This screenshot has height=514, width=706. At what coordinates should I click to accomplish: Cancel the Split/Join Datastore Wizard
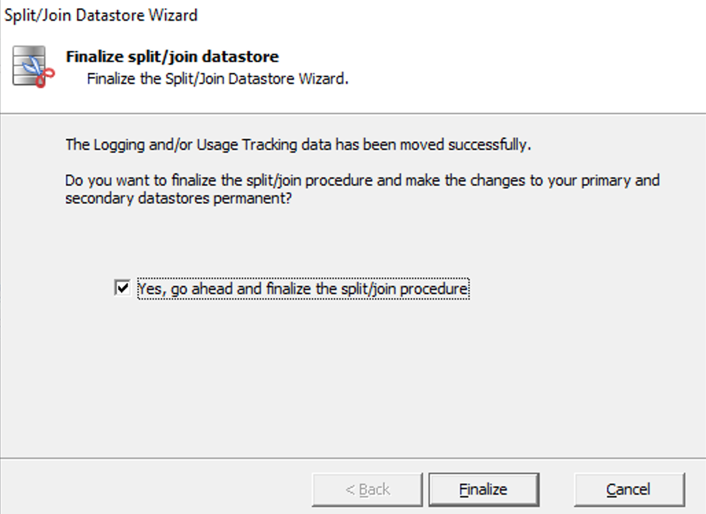[629, 489]
